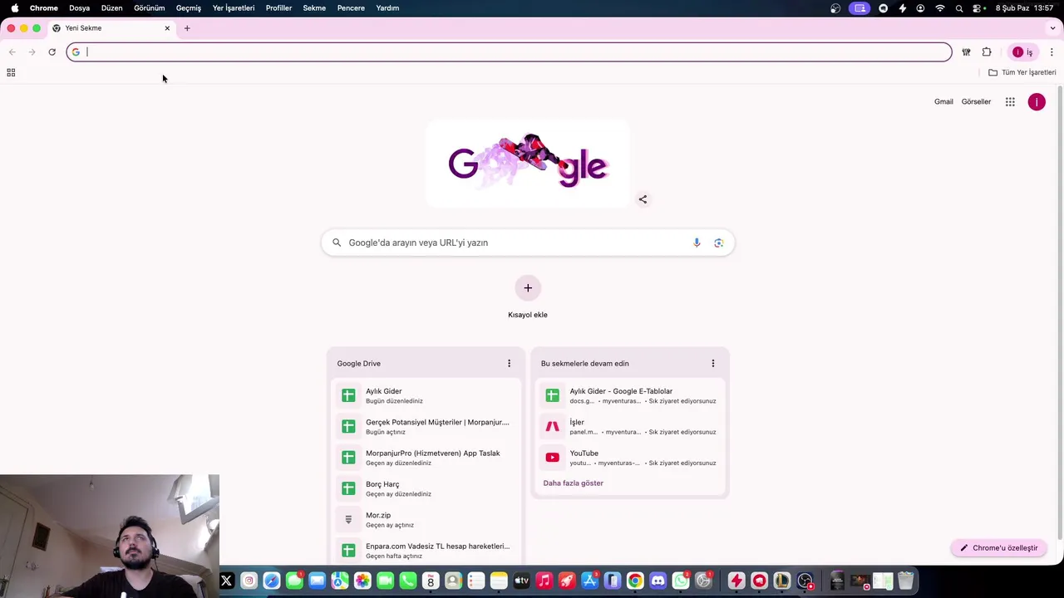Click the date and time in menu bar
The height and width of the screenshot is (598, 1064).
pyautogui.click(x=1025, y=8)
